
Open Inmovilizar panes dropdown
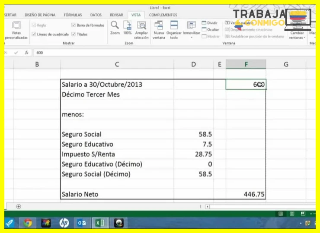(191, 30)
